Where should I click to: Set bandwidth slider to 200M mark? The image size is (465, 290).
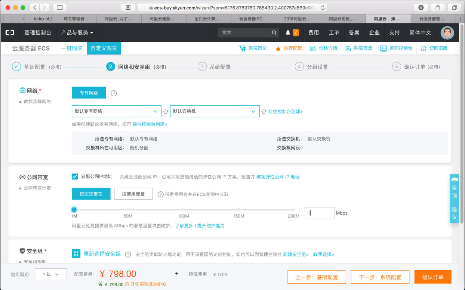pyautogui.click(x=294, y=210)
